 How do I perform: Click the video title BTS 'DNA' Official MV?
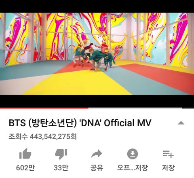coord(80,123)
